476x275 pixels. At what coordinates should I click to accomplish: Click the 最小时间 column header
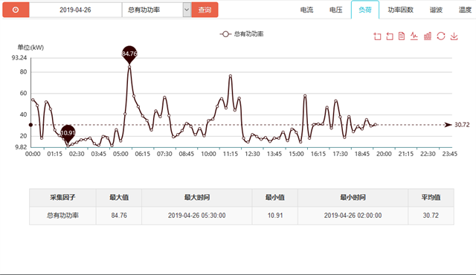[x=353, y=198]
